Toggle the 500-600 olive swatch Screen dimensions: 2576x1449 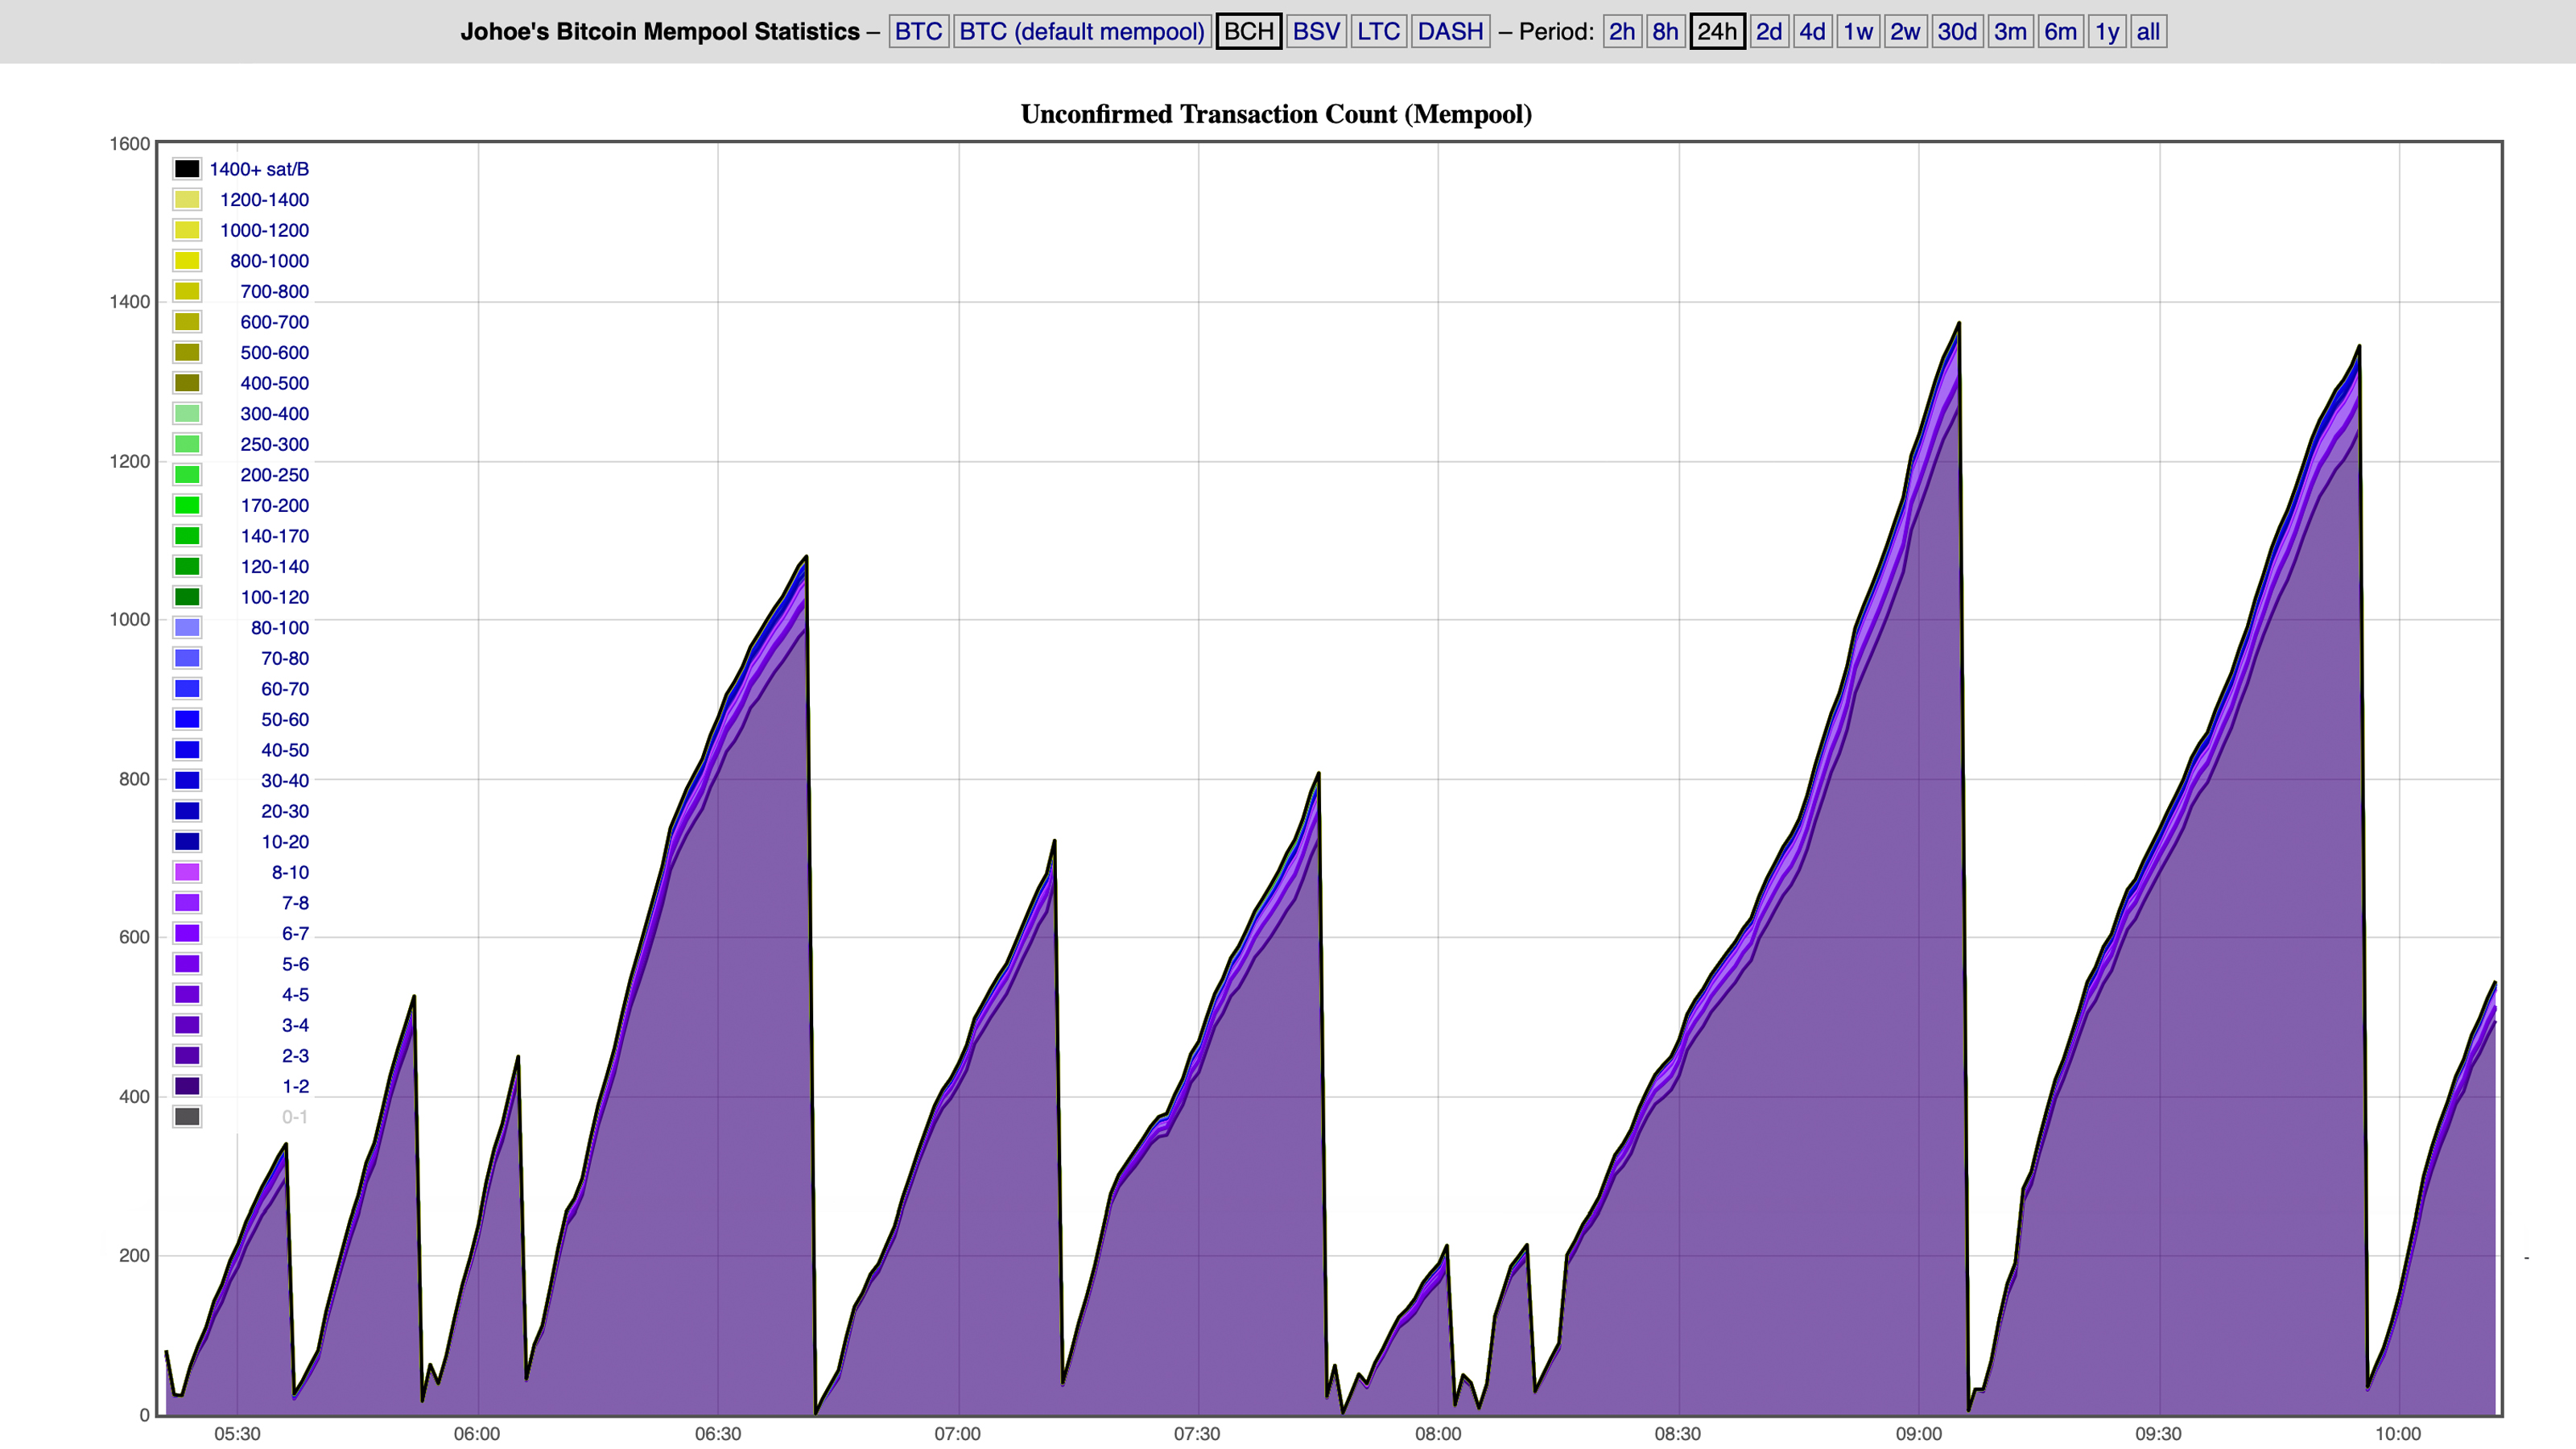tap(187, 352)
